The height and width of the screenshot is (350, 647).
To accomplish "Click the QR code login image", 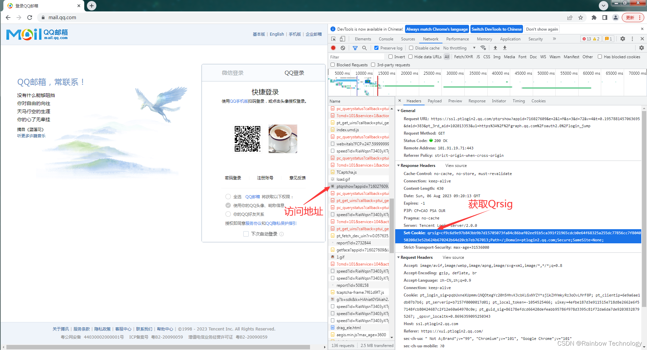I will click(x=247, y=139).
